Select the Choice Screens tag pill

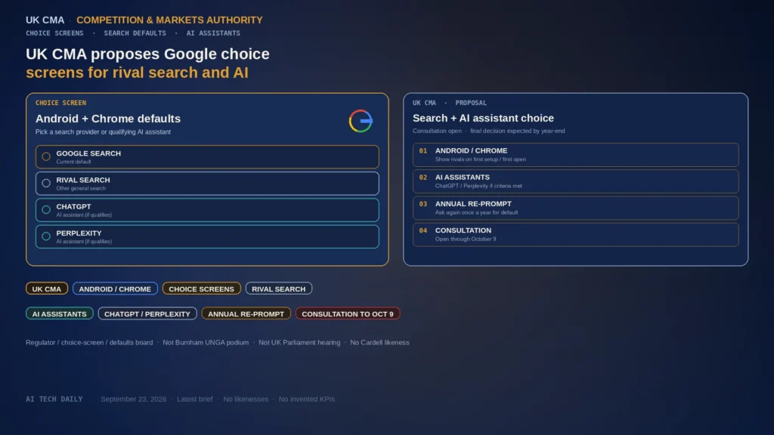(x=201, y=288)
